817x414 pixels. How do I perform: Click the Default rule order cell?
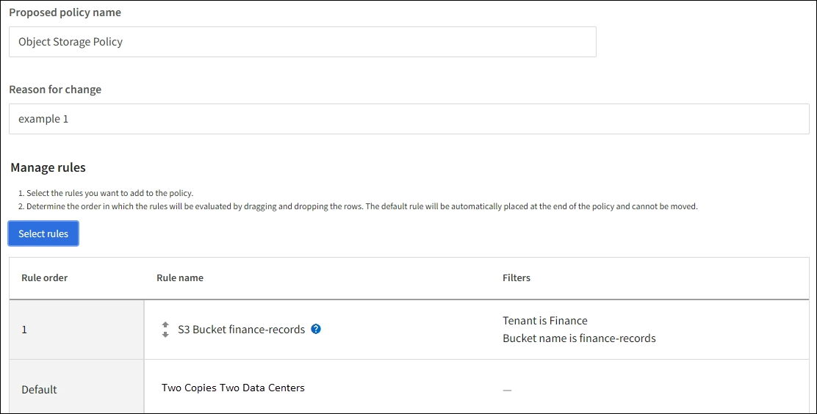39,390
